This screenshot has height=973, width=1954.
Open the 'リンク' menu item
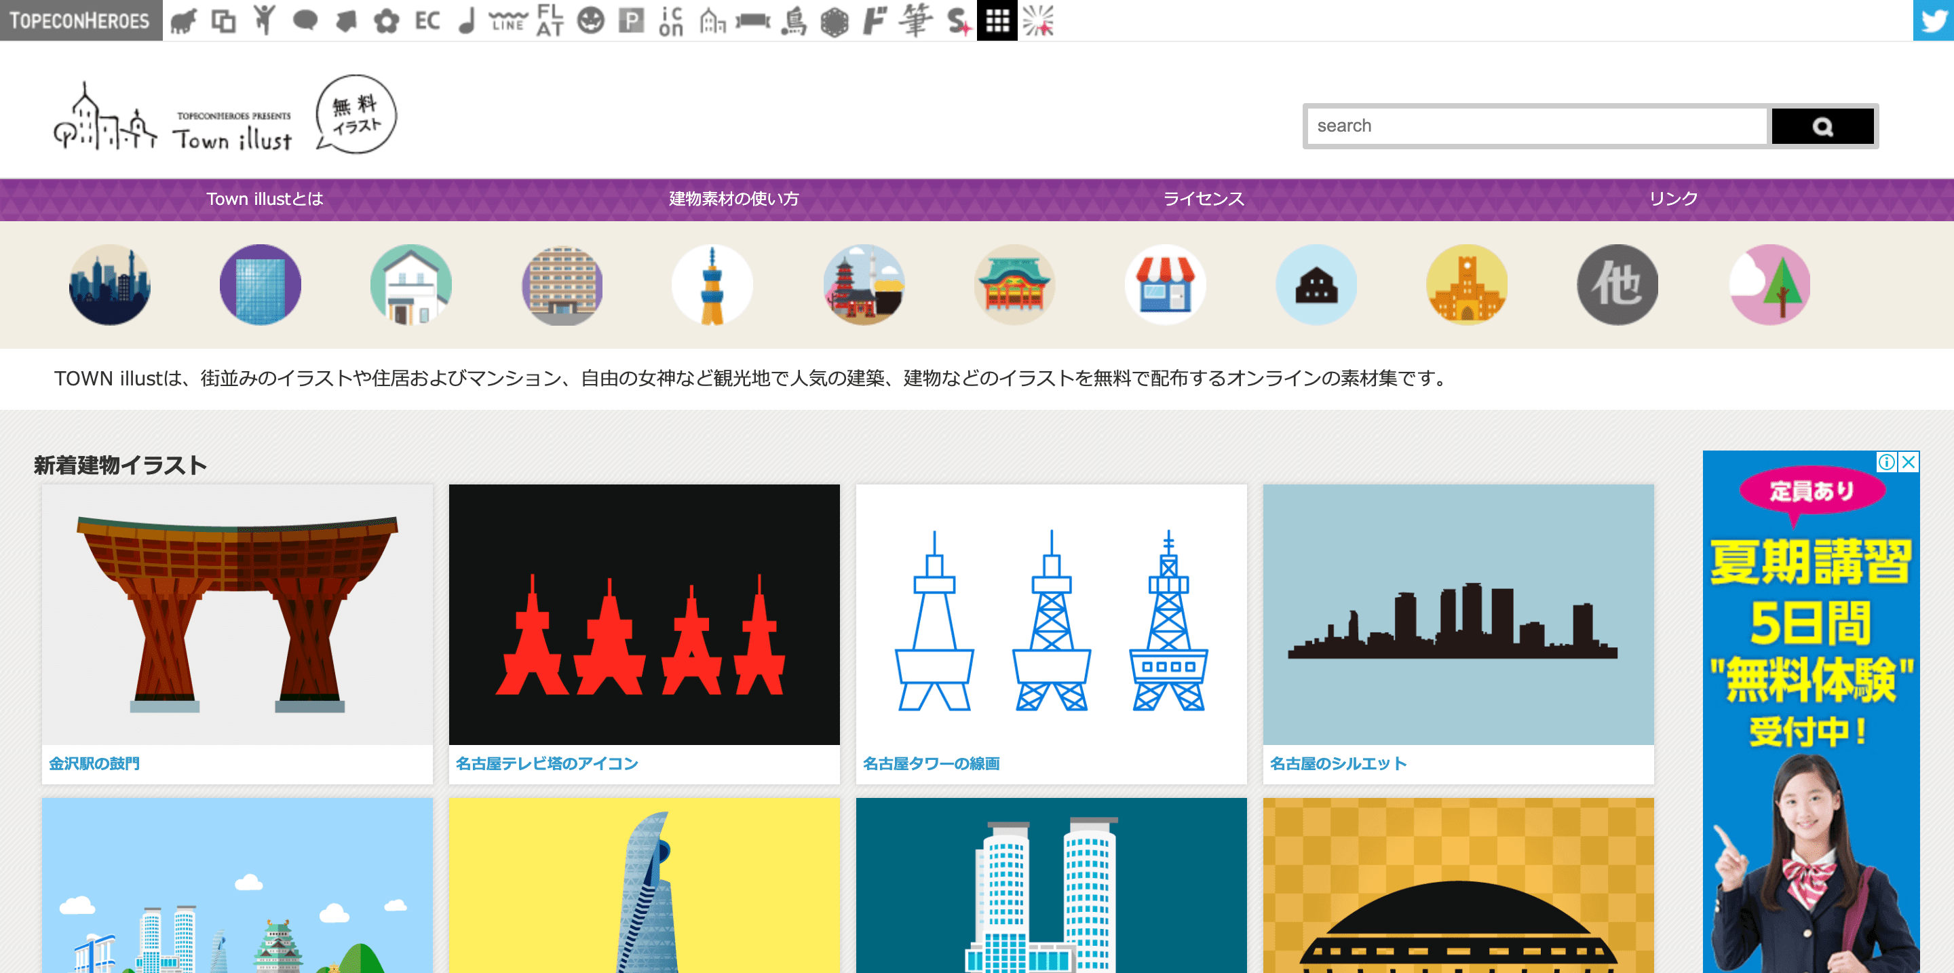[1672, 199]
